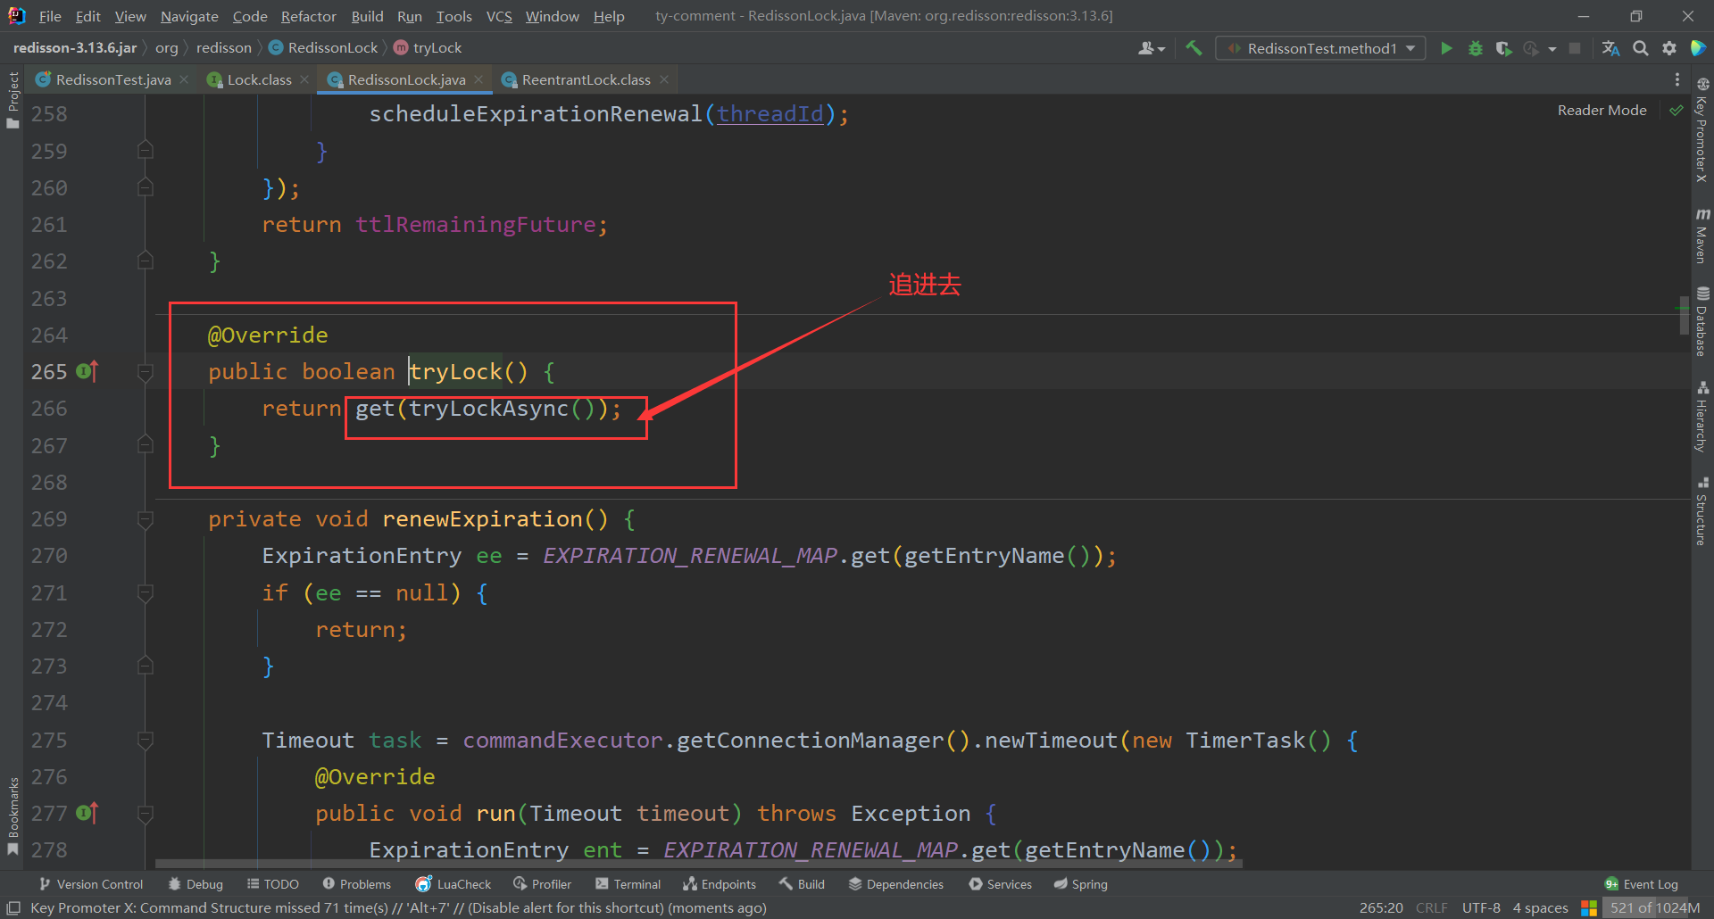
Task: Collapse the run method fold at line 277
Action: 146,814
